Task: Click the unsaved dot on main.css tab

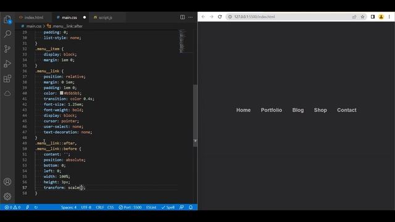Action: coord(85,17)
